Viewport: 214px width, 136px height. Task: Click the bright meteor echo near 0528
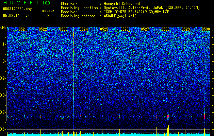pos(168,116)
